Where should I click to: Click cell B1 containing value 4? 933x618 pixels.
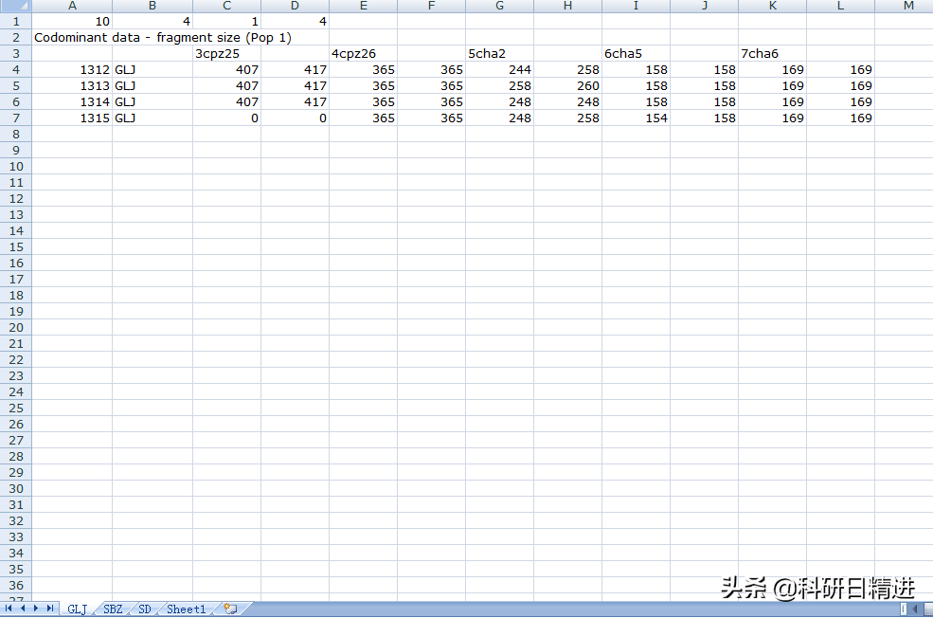coord(153,21)
